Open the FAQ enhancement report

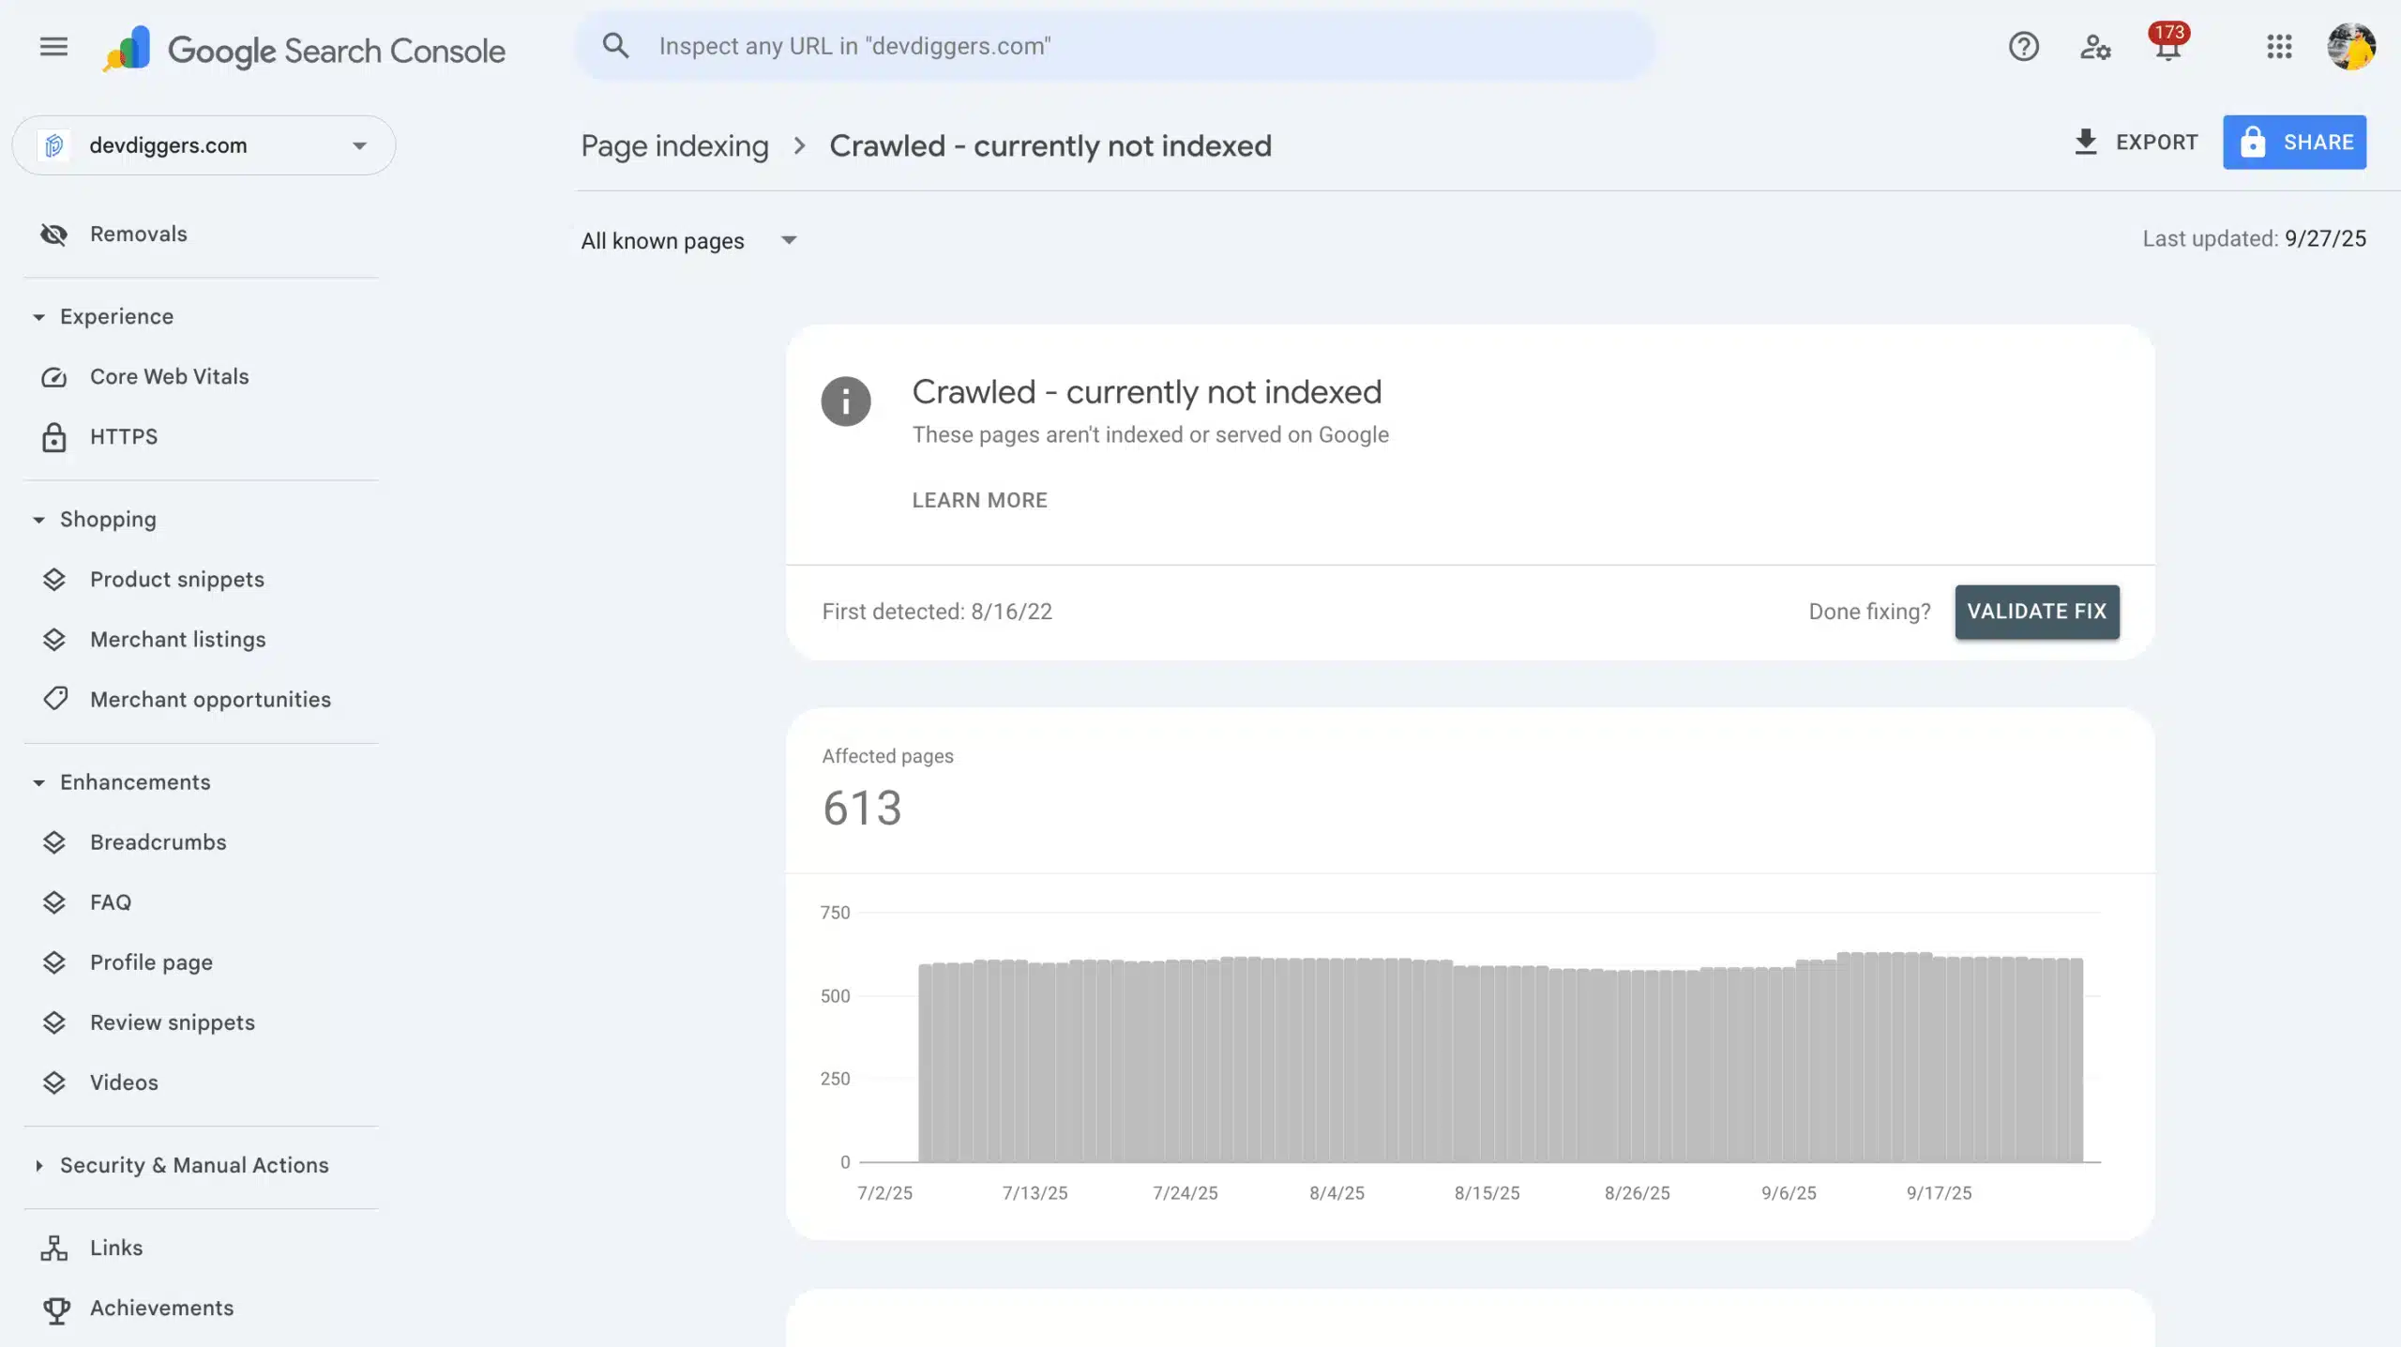point(111,902)
